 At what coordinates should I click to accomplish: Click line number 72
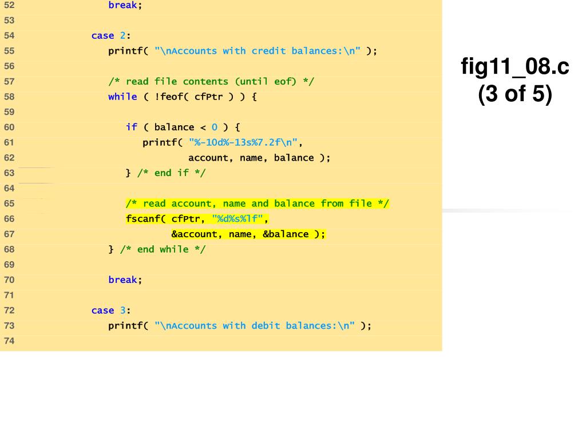(x=9, y=310)
